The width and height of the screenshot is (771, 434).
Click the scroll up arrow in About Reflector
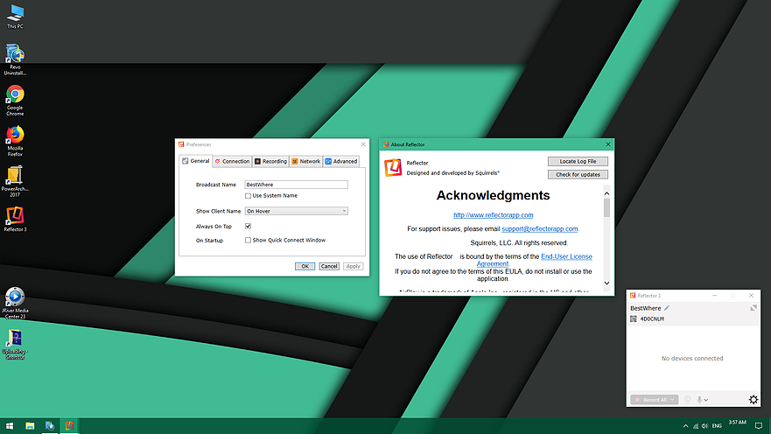[606, 193]
